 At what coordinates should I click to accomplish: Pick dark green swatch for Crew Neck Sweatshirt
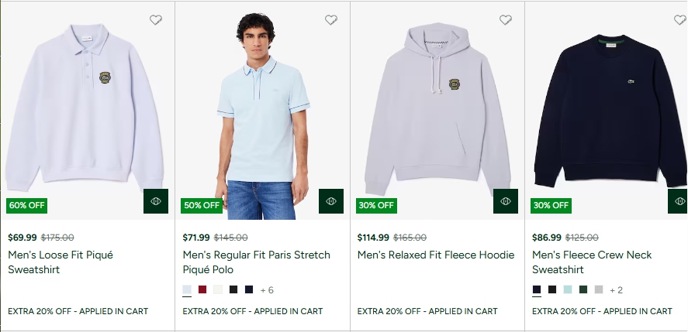[x=583, y=289]
